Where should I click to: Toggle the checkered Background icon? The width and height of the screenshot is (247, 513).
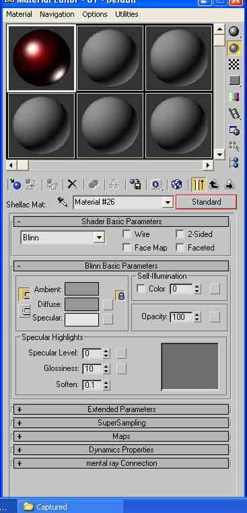pyautogui.click(x=234, y=65)
